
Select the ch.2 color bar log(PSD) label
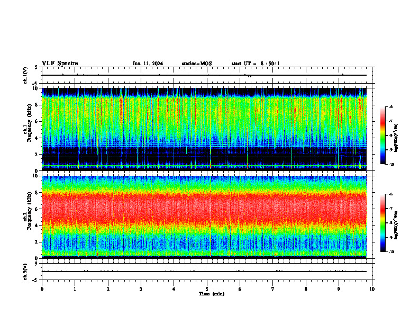click(396, 225)
